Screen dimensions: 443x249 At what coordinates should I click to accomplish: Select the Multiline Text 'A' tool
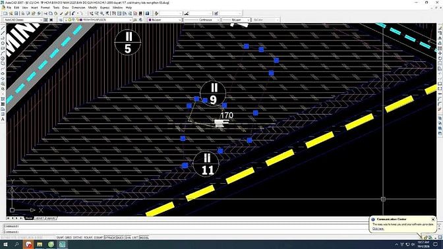coord(3,119)
